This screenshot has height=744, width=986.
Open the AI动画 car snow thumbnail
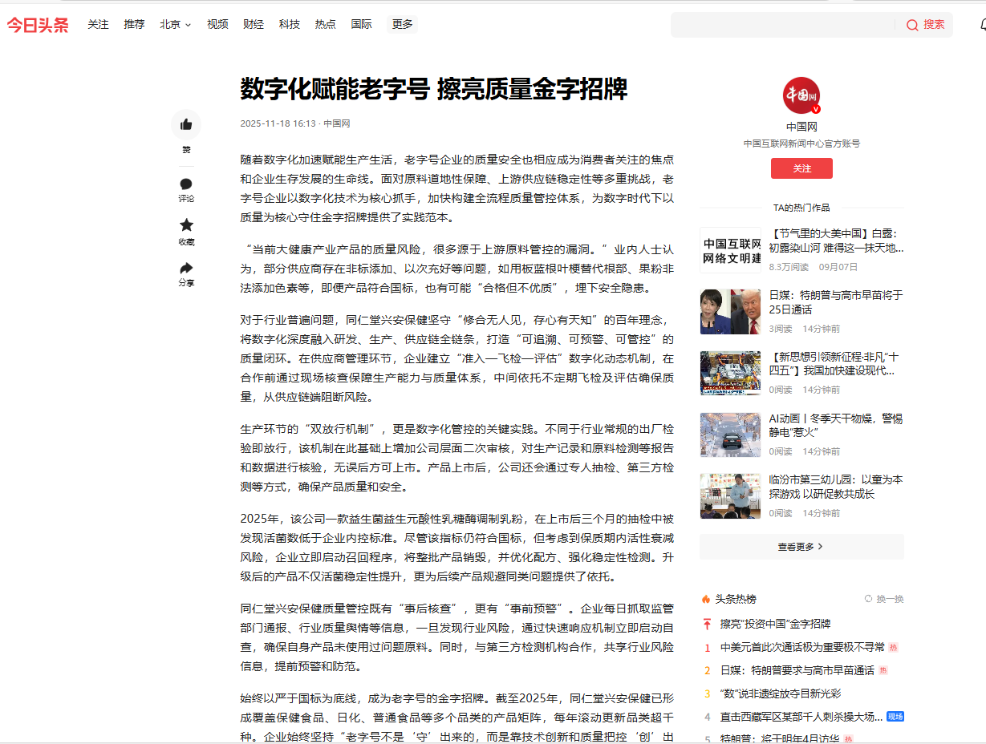click(730, 435)
